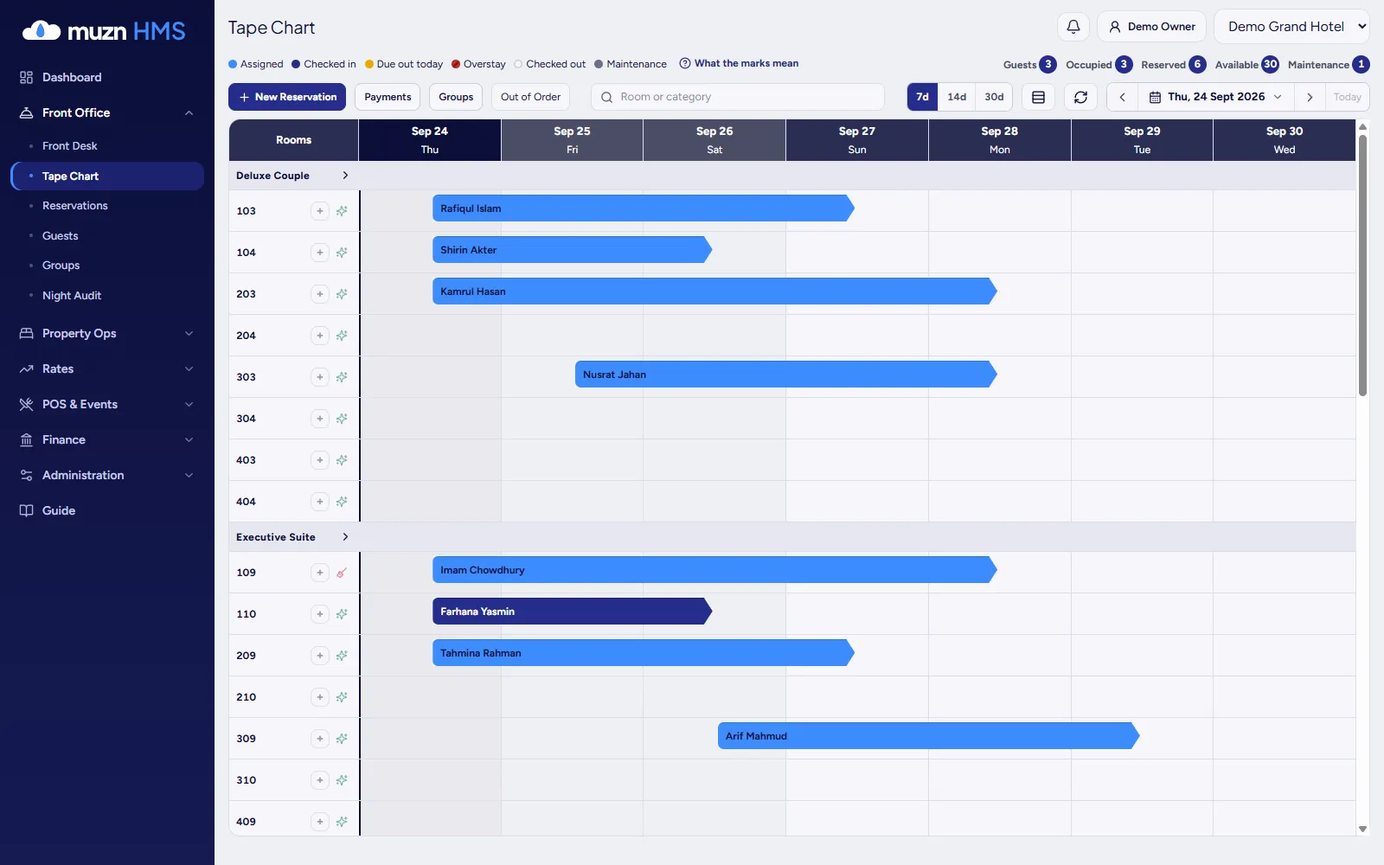Click the plus icon for room 404
This screenshot has width=1384, height=865.
[320, 502]
